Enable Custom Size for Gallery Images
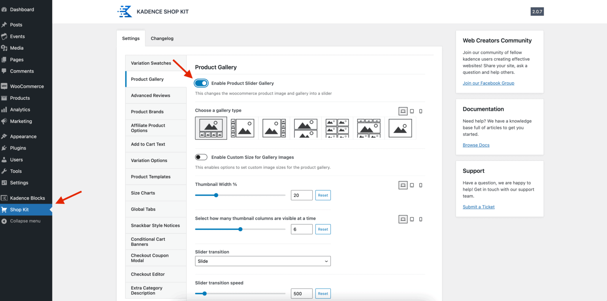This screenshot has width=607, height=301. 201,157
